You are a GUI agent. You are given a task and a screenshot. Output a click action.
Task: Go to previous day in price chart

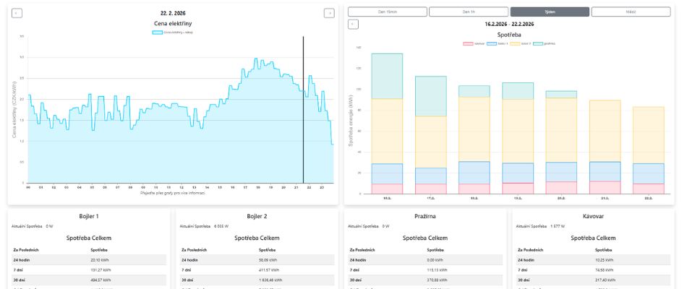click(17, 13)
